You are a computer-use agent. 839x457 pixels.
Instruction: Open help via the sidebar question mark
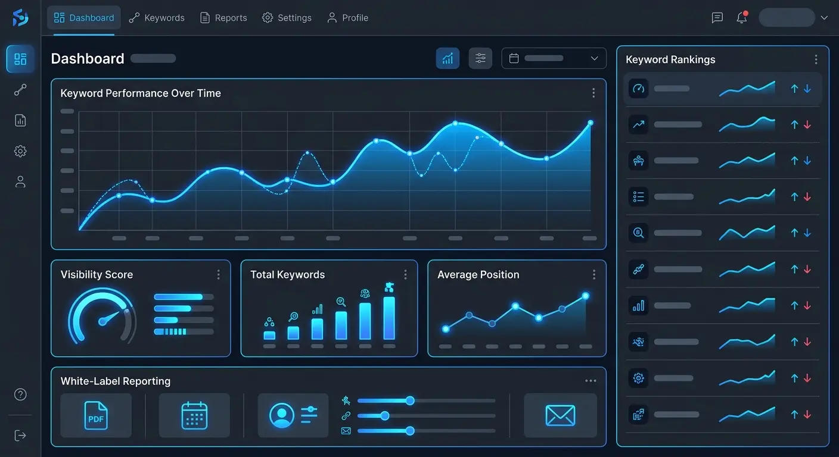(x=20, y=395)
